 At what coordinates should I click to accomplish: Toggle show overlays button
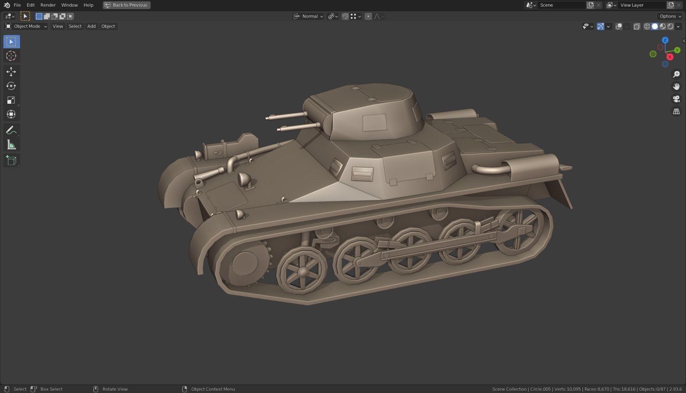coord(619,26)
